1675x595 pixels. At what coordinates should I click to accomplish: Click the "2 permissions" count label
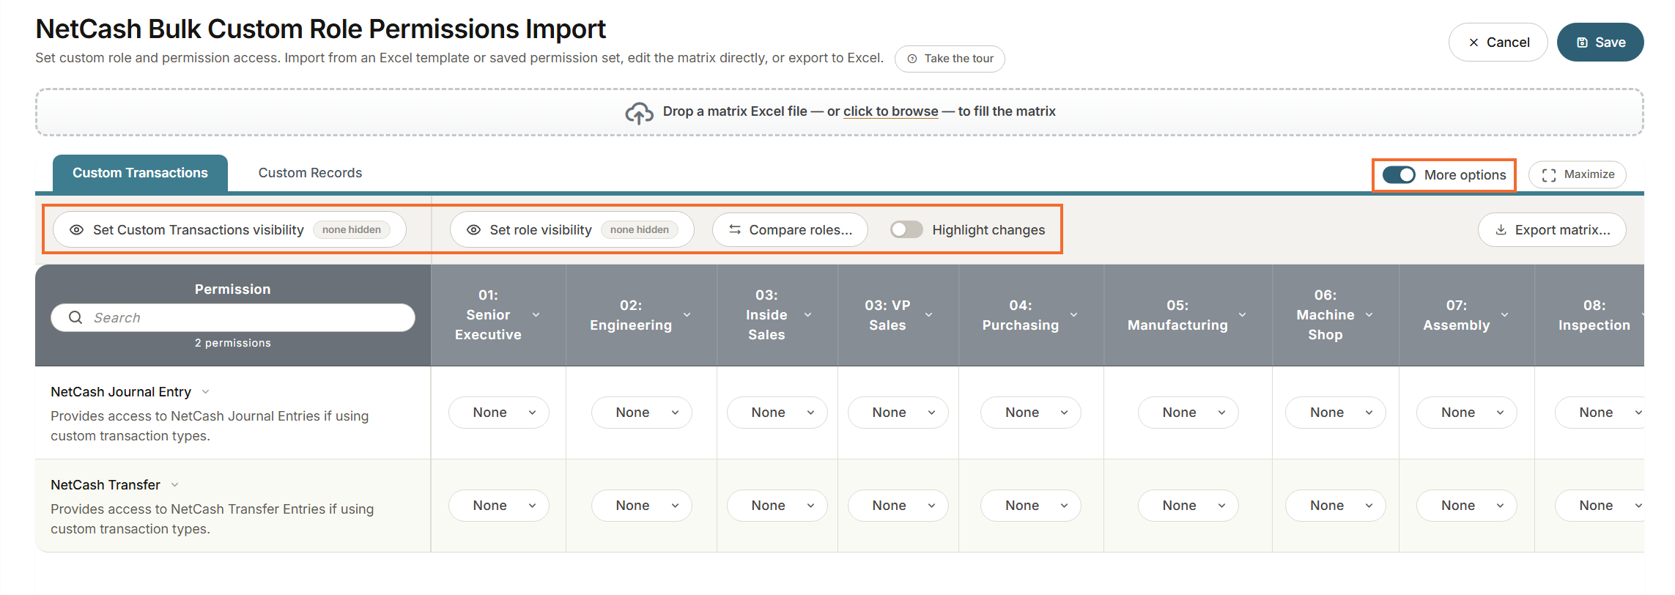pyautogui.click(x=233, y=343)
